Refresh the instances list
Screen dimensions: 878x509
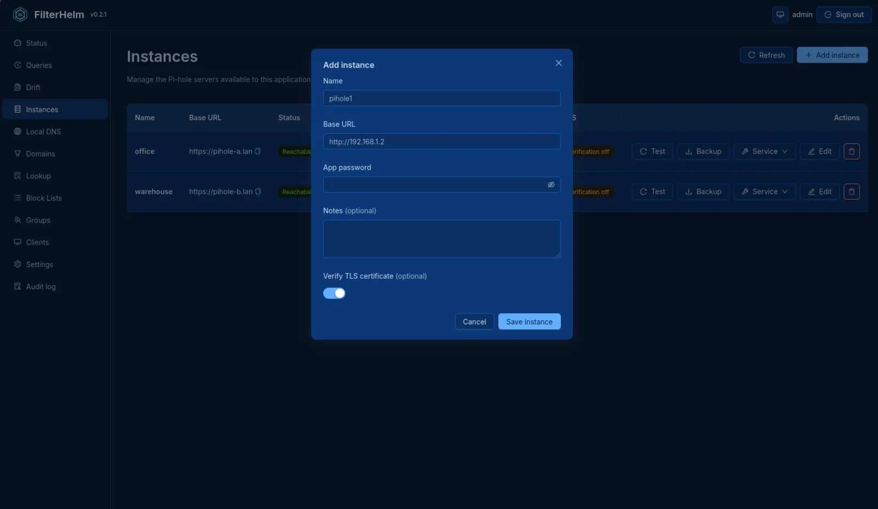[x=766, y=55]
